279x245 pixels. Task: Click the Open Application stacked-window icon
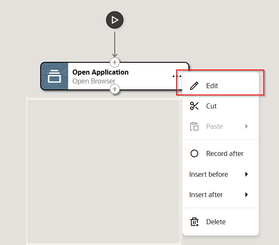[55, 76]
